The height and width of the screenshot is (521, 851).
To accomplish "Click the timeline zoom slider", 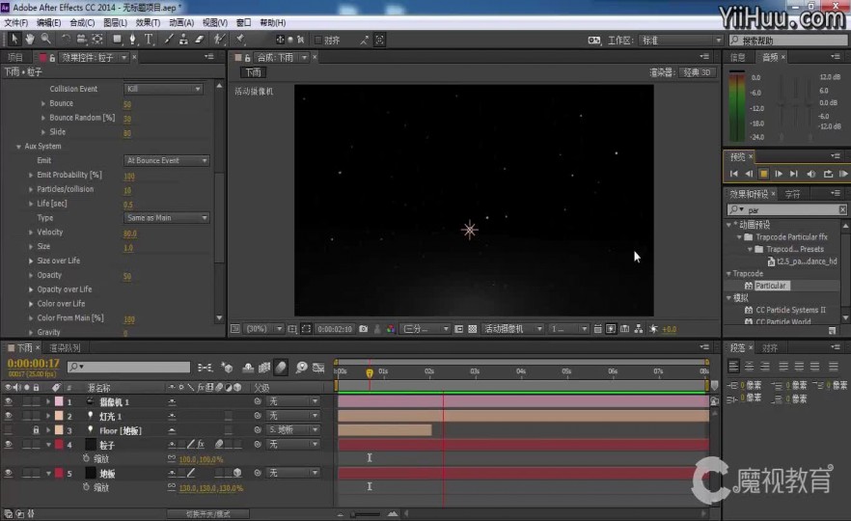I will [366, 513].
